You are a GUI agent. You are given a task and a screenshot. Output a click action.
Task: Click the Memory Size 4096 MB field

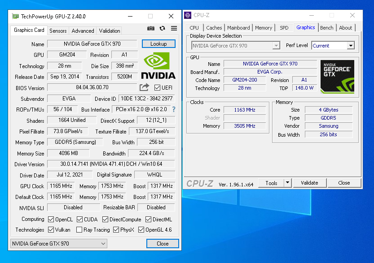point(68,153)
